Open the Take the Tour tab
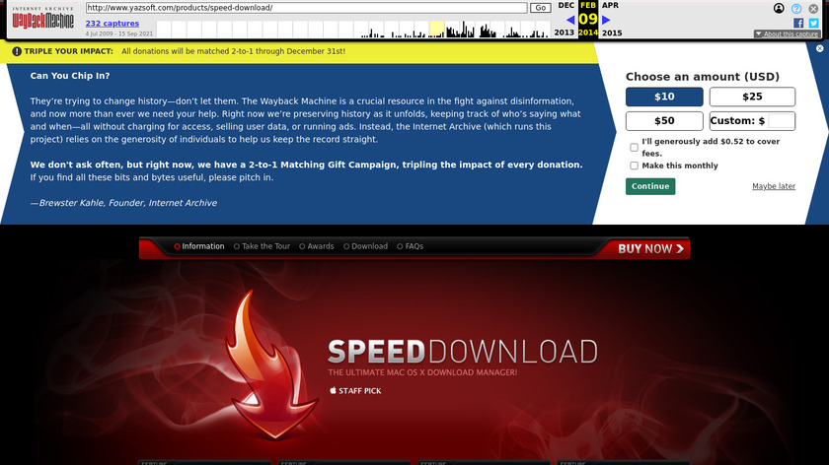This screenshot has width=829, height=465. pyautogui.click(x=262, y=246)
